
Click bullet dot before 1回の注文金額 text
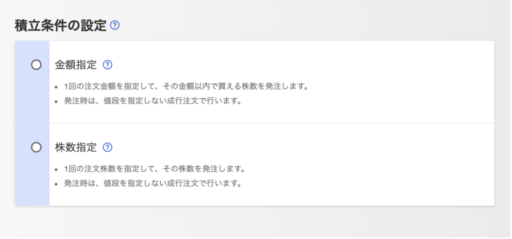(56, 87)
